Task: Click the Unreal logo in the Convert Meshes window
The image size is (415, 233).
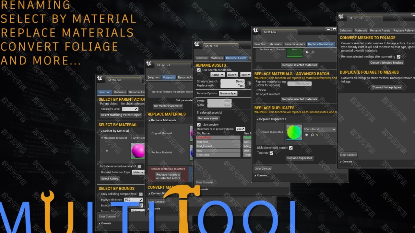Action: tap(341, 17)
